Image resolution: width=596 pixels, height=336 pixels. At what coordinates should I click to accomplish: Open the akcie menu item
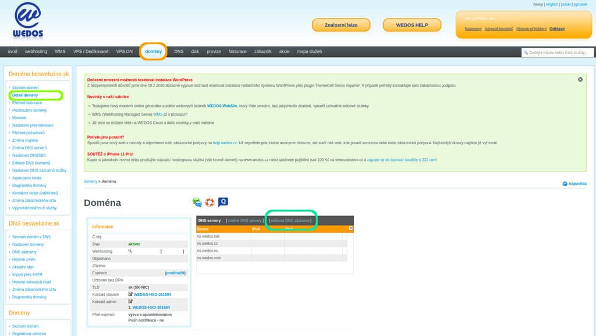[x=284, y=52]
